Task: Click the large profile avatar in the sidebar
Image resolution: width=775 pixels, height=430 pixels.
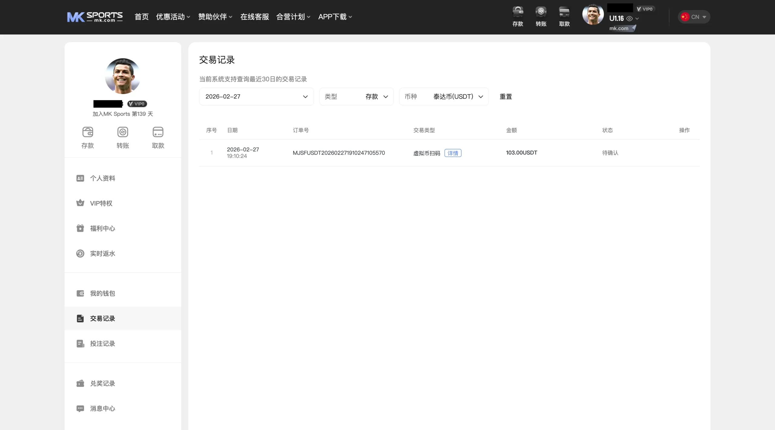Action: coord(123,76)
